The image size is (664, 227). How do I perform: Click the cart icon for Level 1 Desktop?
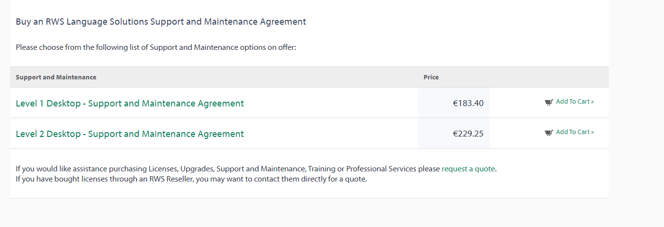click(549, 102)
